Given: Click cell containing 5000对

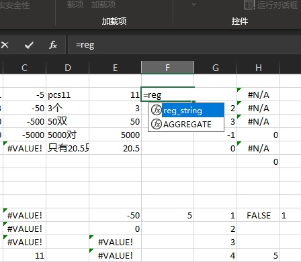Looking at the screenshot, I should tap(68, 135).
